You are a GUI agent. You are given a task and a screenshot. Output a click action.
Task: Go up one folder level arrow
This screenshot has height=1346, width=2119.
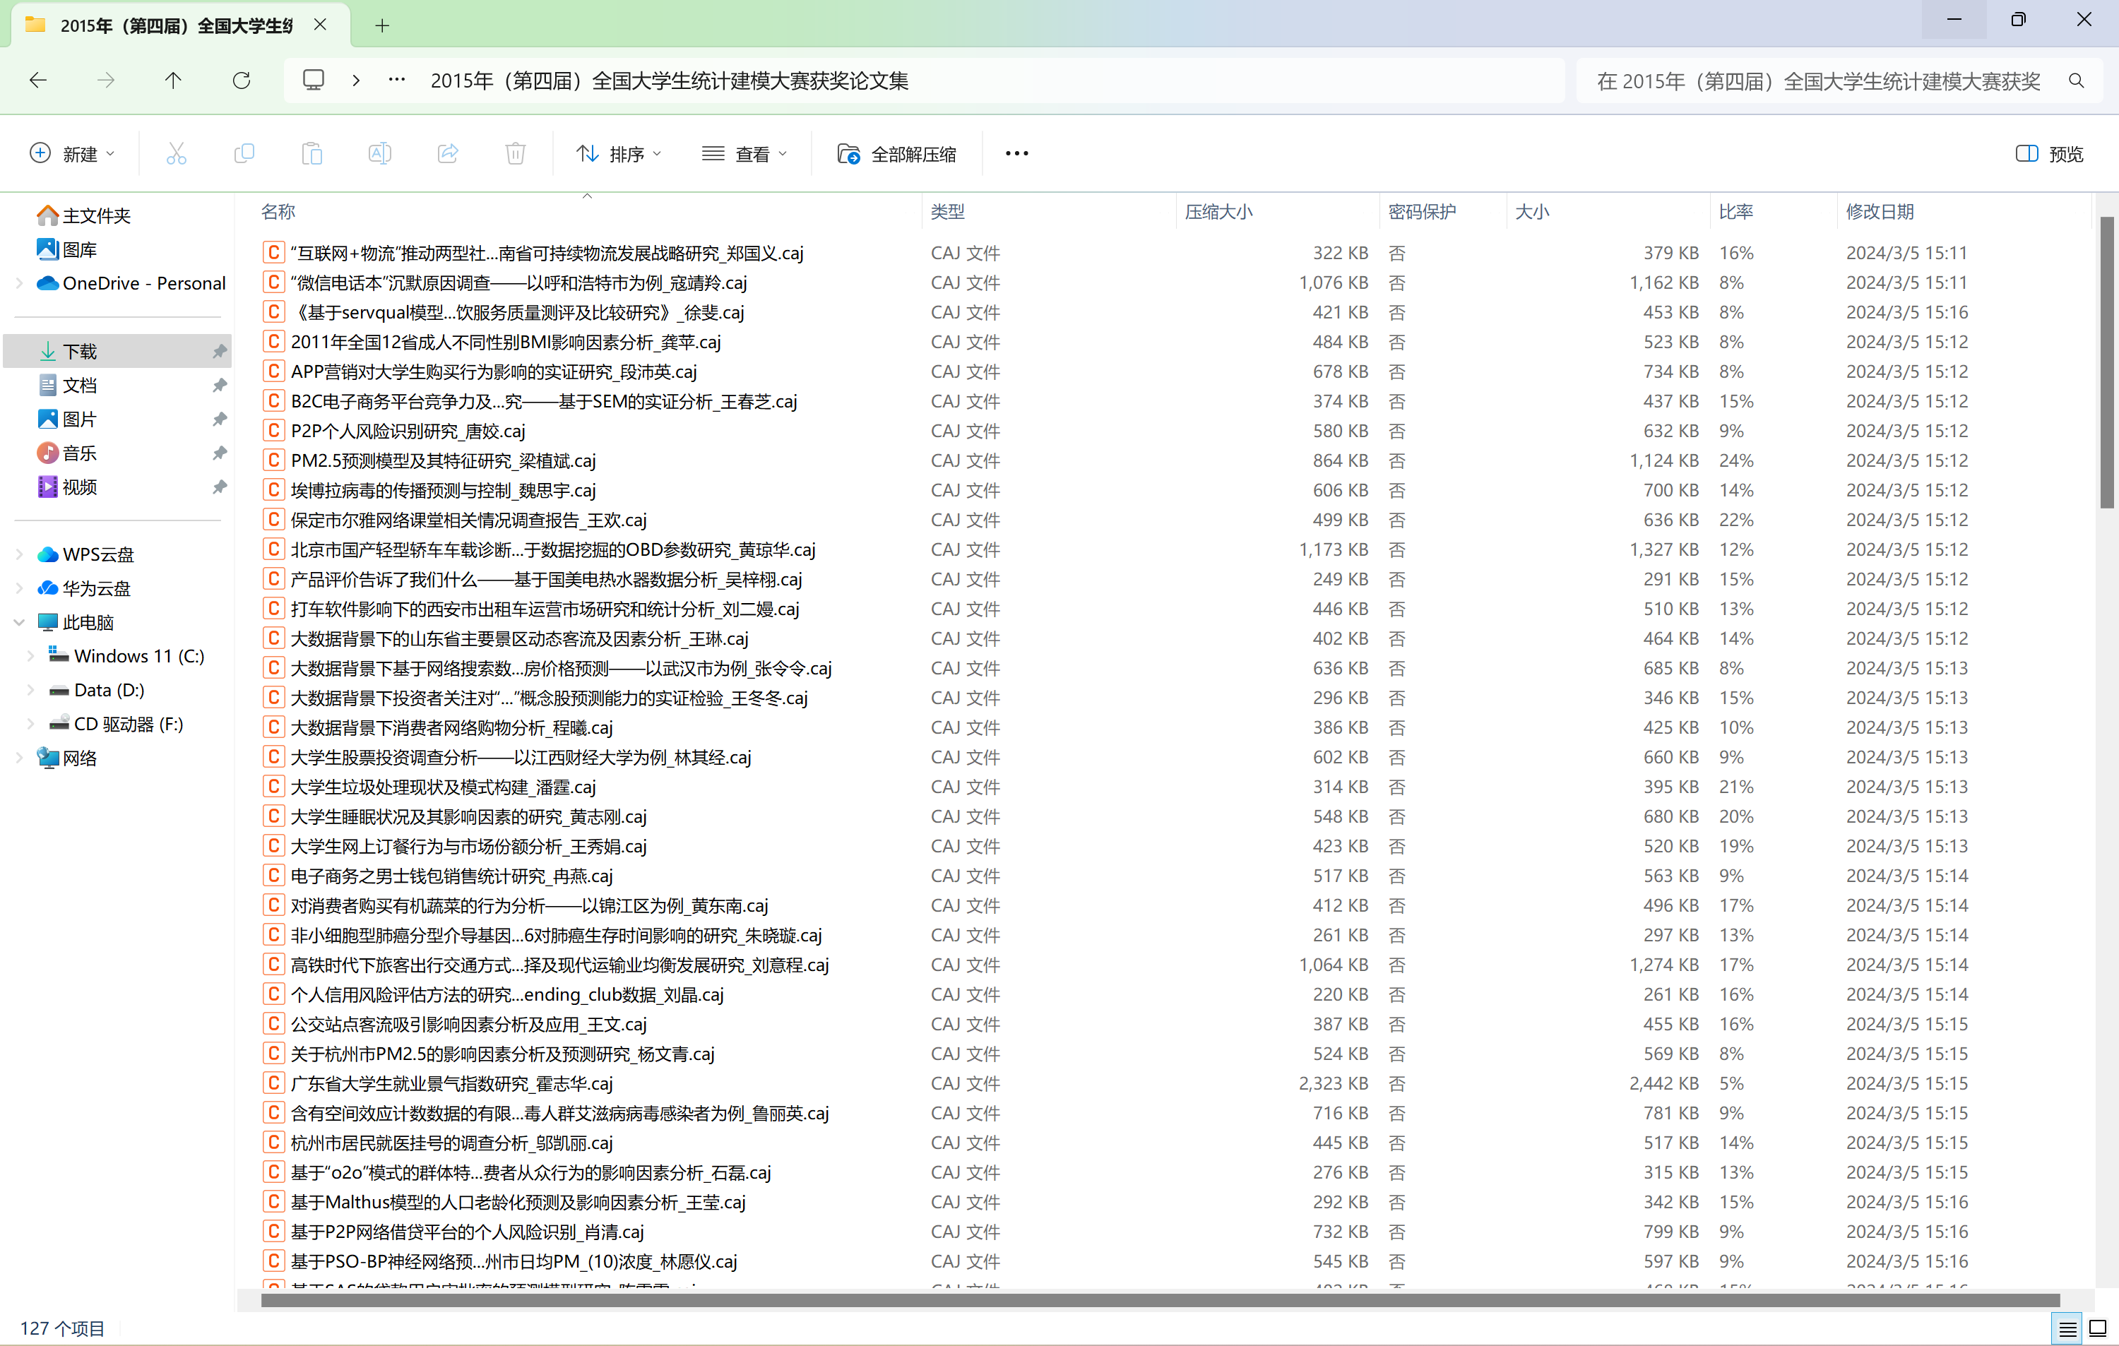point(172,81)
